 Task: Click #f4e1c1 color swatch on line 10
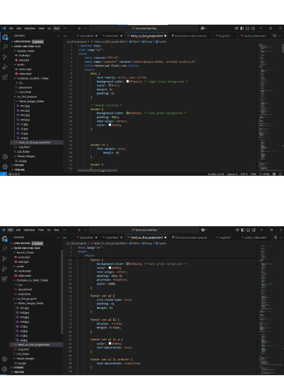[128, 82]
